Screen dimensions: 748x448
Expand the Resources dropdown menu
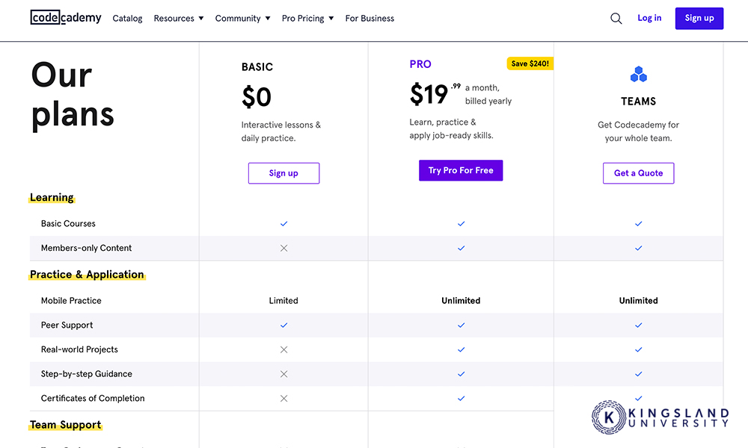179,19
